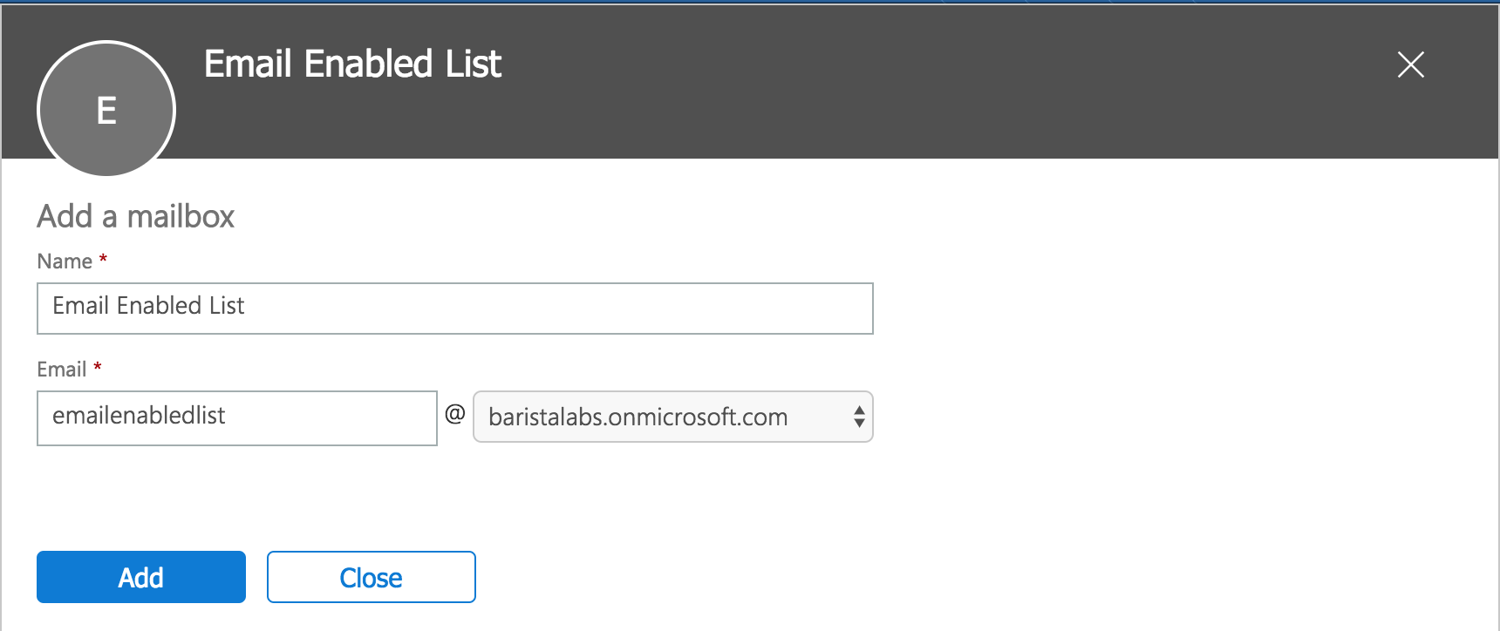
Task: Click the up-down arrows on domain selector
Action: 859,417
